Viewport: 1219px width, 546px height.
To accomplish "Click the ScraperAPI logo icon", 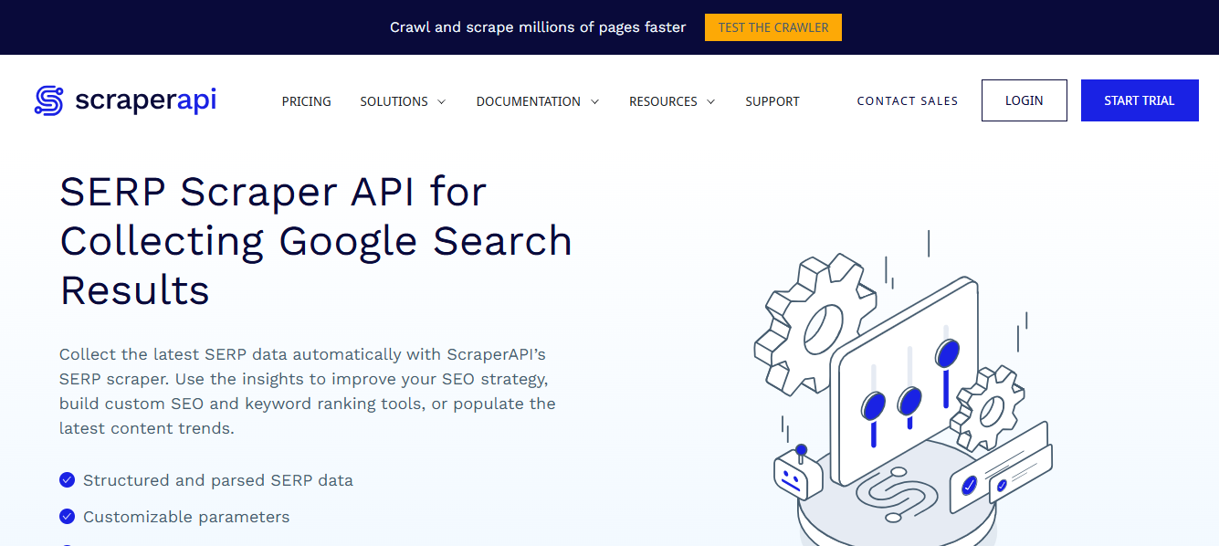I will click(49, 100).
